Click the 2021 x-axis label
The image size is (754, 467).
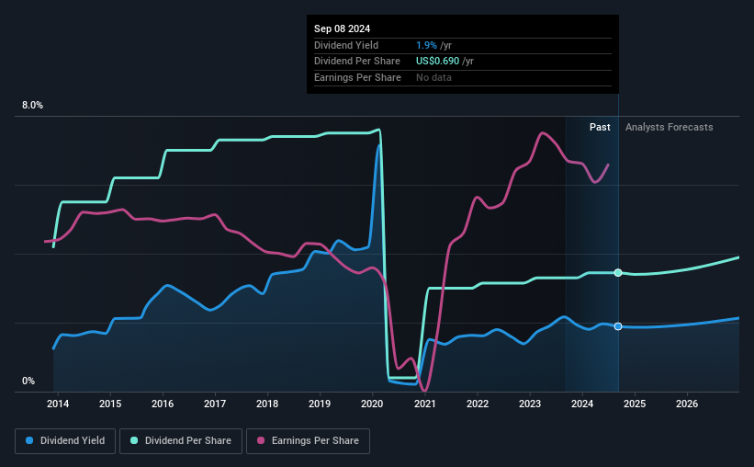pos(425,404)
